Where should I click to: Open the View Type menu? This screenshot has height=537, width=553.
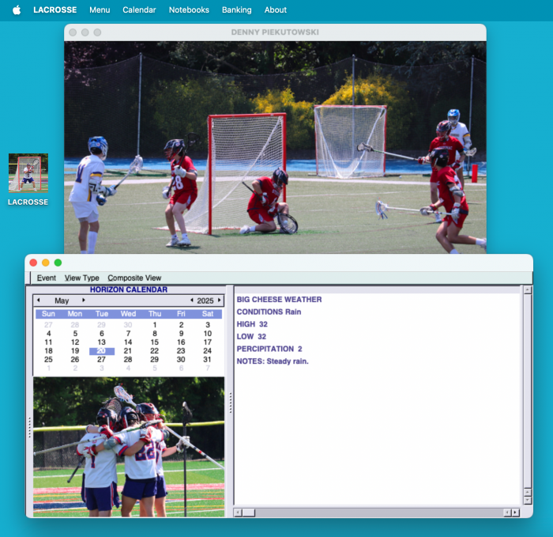click(x=81, y=278)
